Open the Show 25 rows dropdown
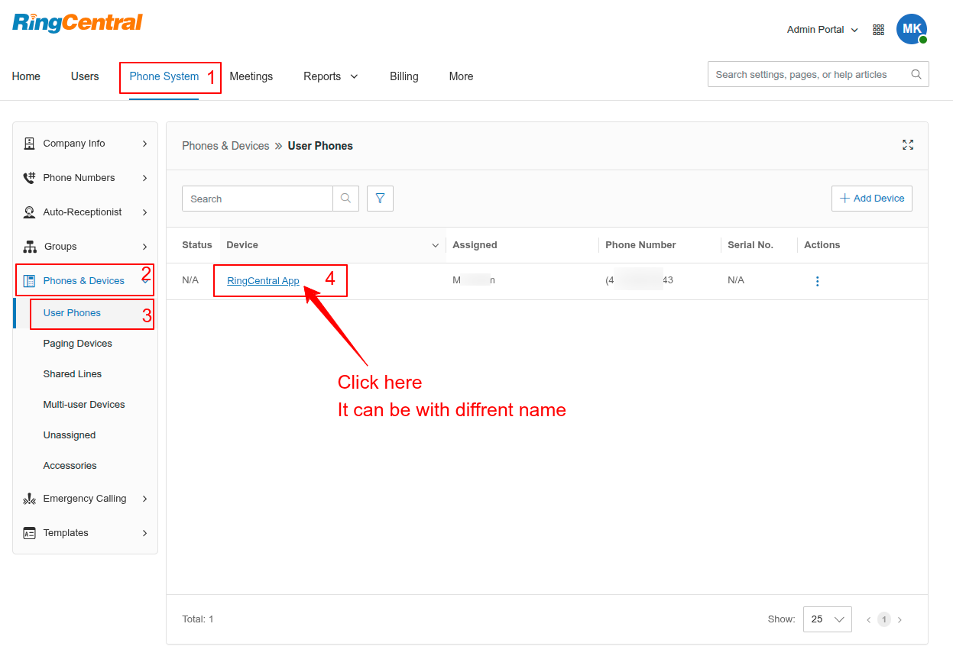The image size is (953, 656). coord(827,619)
